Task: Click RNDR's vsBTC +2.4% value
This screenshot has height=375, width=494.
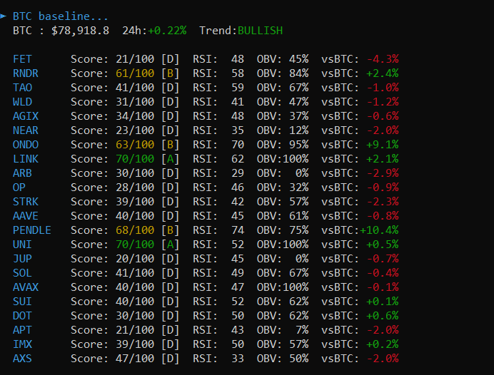Action: coord(383,73)
